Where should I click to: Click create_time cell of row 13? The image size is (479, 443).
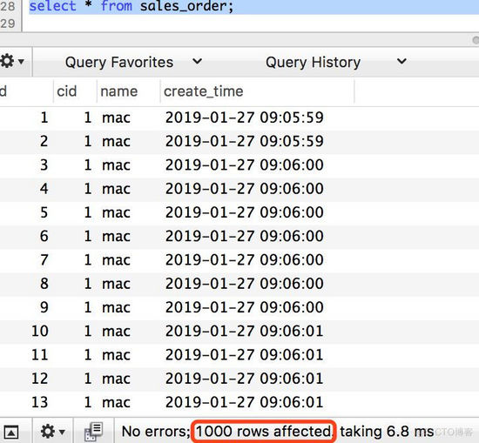click(245, 402)
